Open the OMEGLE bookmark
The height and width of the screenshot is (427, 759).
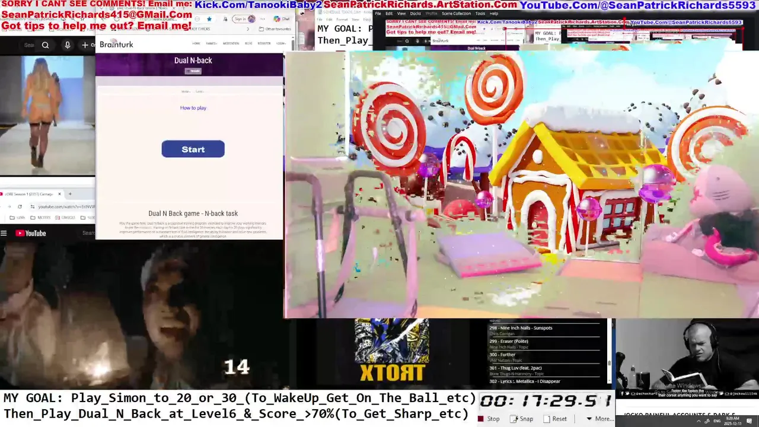coord(65,218)
